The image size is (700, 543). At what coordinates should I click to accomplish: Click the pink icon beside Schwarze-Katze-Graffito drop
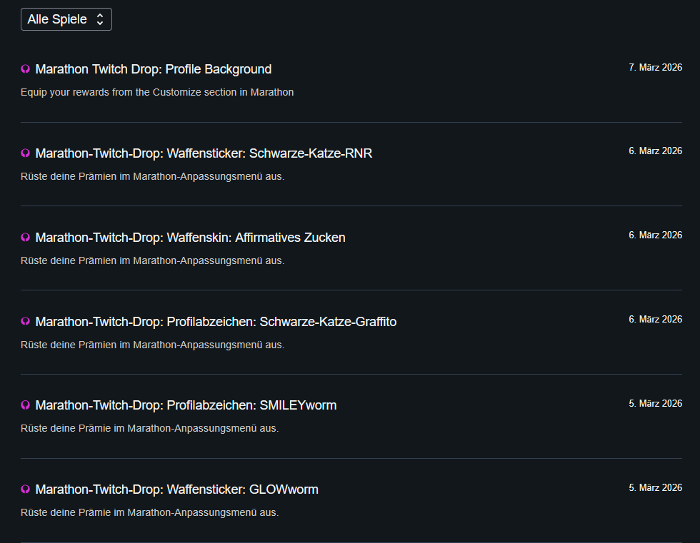point(26,322)
